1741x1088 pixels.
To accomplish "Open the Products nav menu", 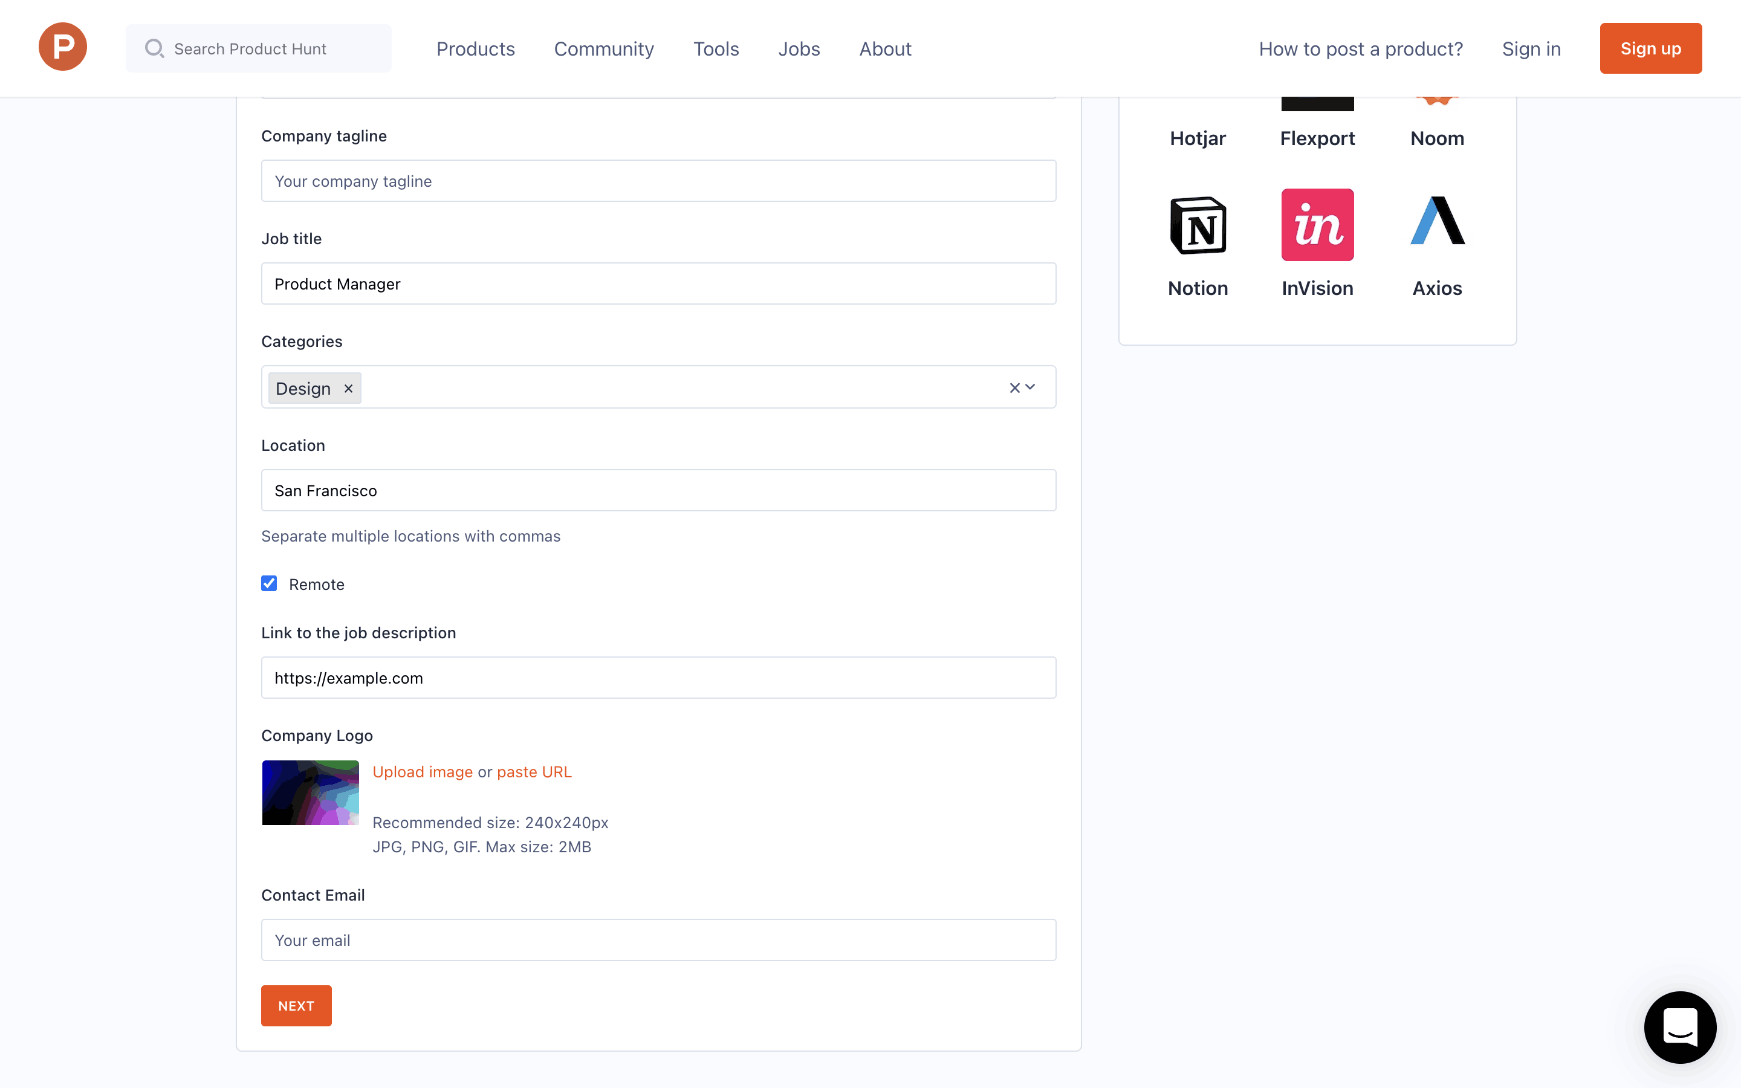I will click(x=475, y=49).
